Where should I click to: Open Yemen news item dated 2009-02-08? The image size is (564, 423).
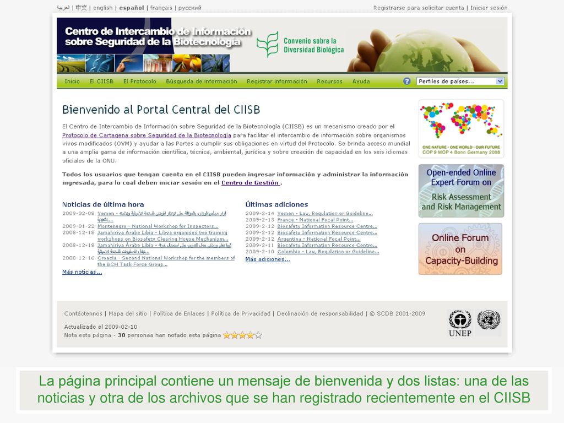click(x=161, y=216)
